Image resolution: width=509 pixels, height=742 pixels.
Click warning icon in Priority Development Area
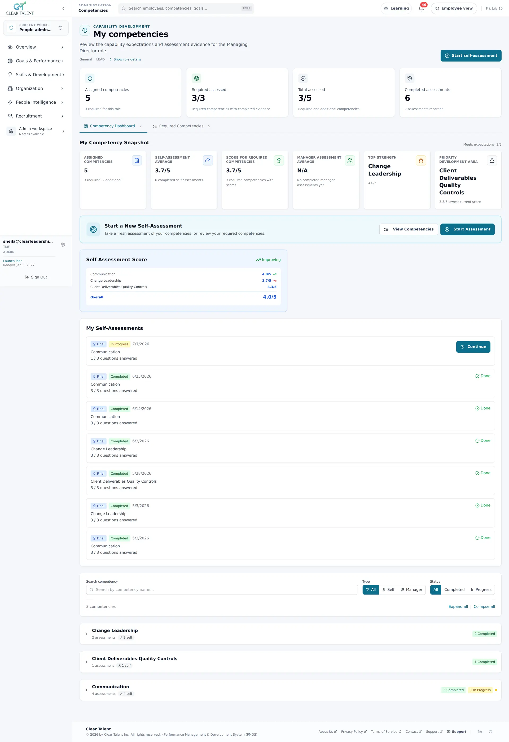coord(492,161)
